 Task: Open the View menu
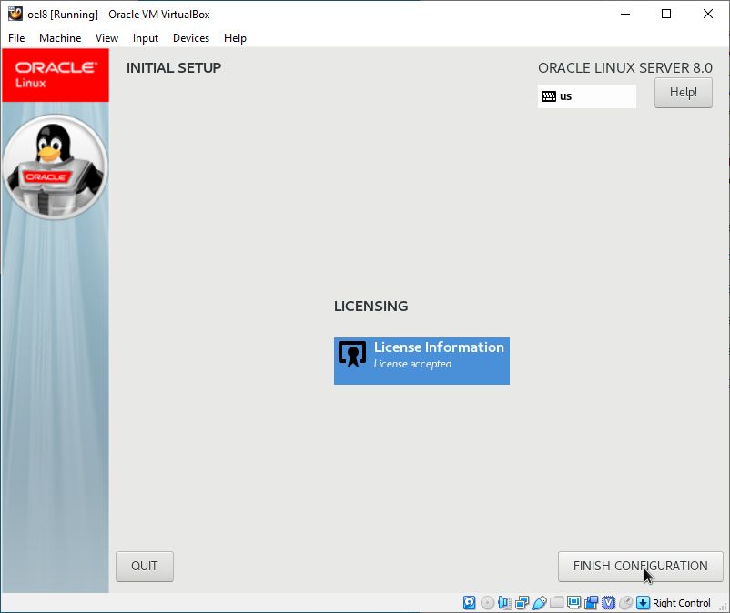(106, 38)
